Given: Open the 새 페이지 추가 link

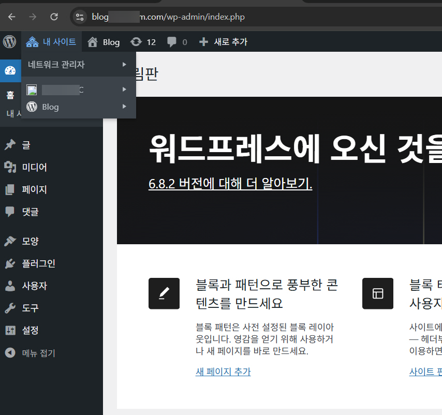Looking at the screenshot, I should [223, 372].
